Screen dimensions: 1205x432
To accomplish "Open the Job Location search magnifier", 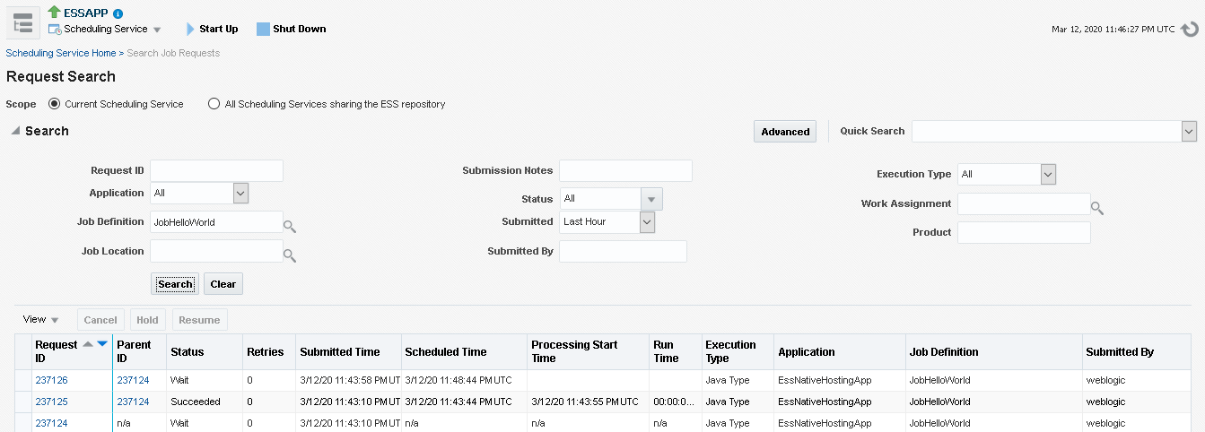I will 290,255.
